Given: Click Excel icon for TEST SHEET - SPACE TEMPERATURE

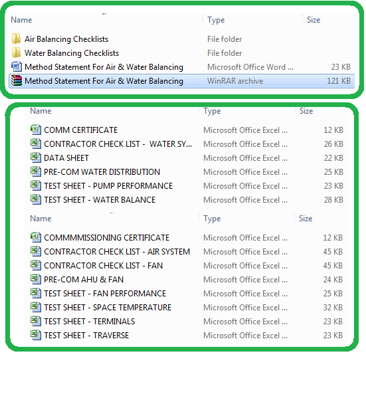Looking at the screenshot, I should point(36,307).
